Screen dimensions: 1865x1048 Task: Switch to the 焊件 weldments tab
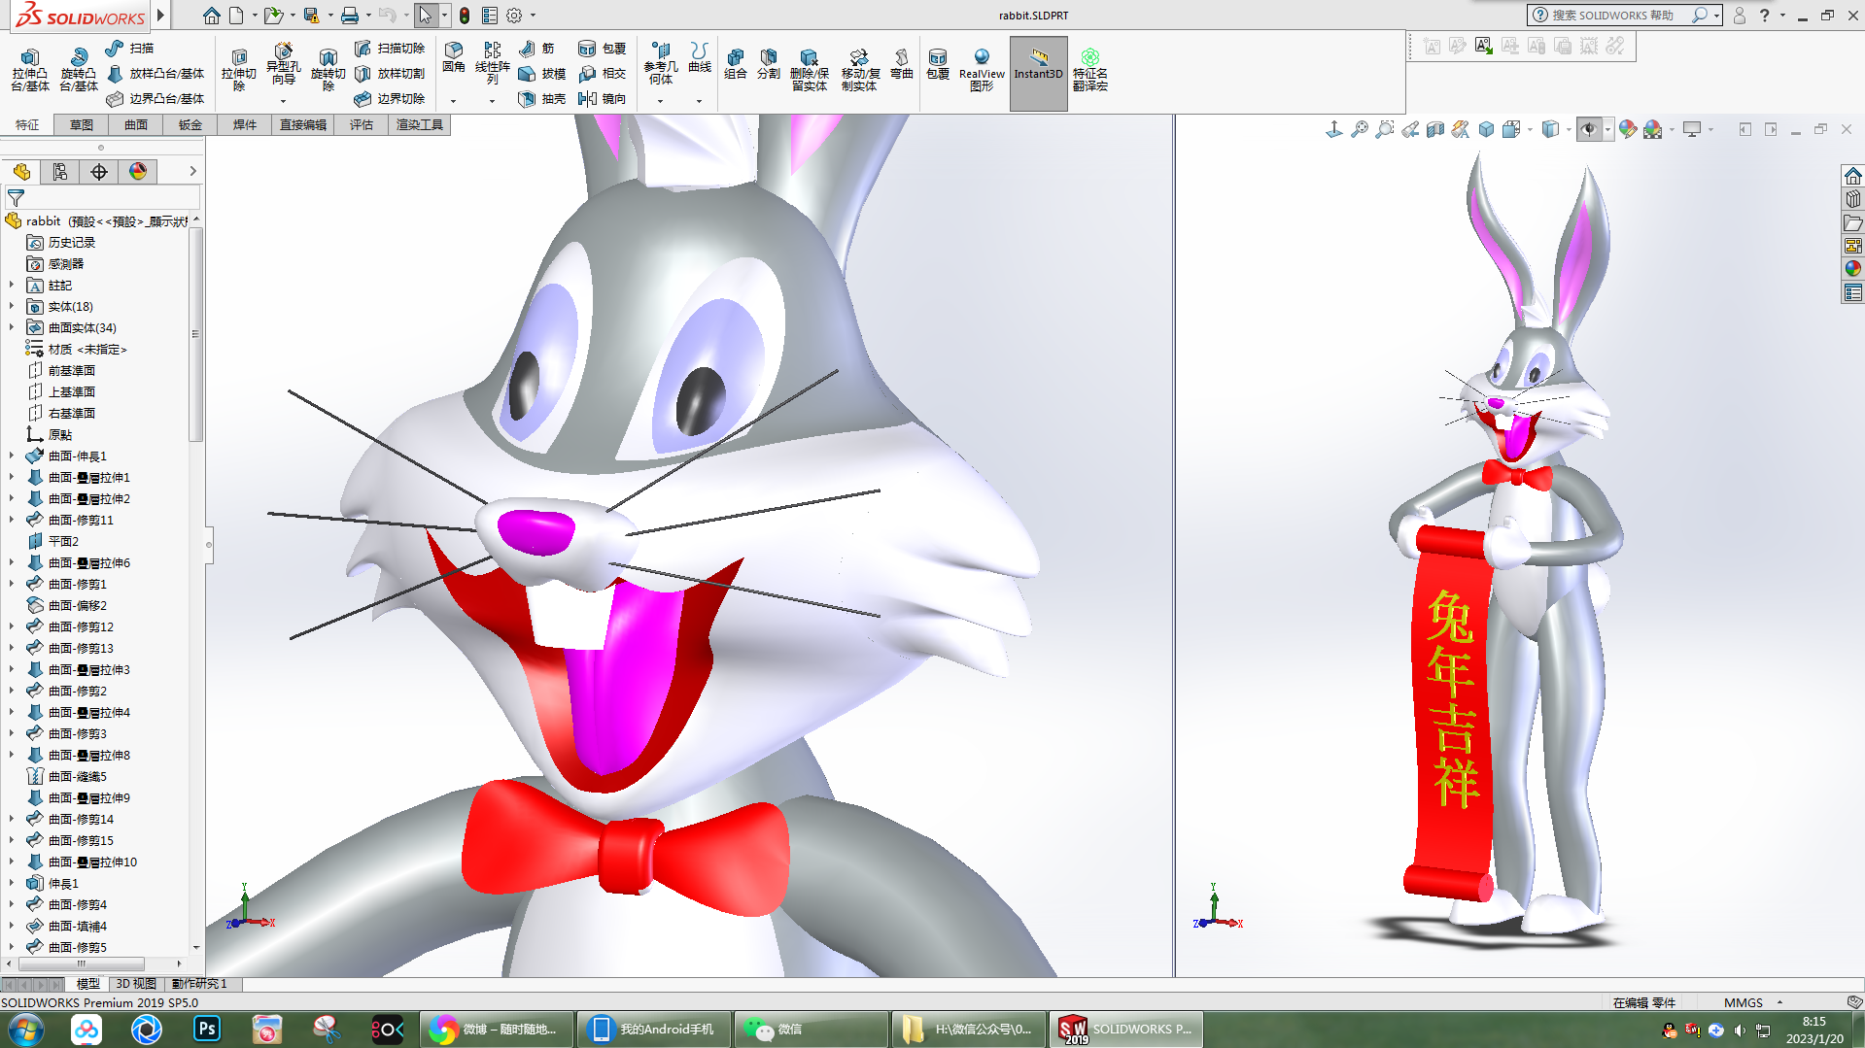[x=245, y=124]
